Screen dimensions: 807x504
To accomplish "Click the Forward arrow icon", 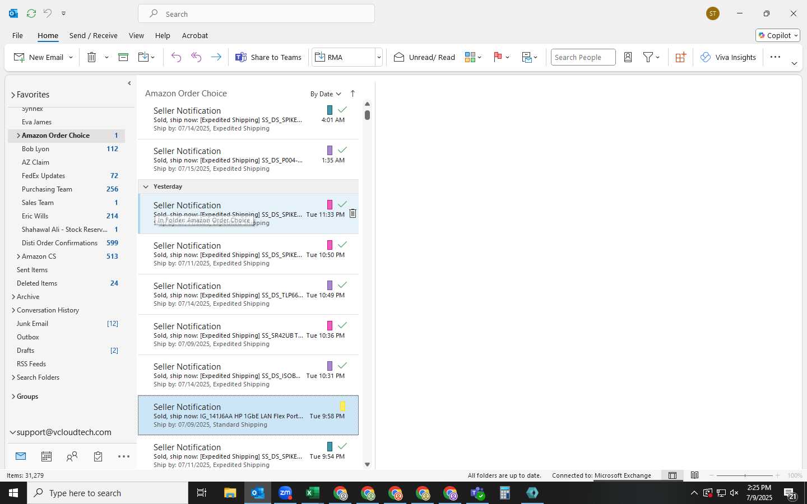I will pyautogui.click(x=216, y=57).
